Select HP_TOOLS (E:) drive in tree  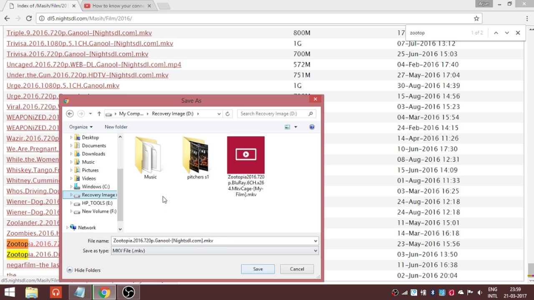97,203
